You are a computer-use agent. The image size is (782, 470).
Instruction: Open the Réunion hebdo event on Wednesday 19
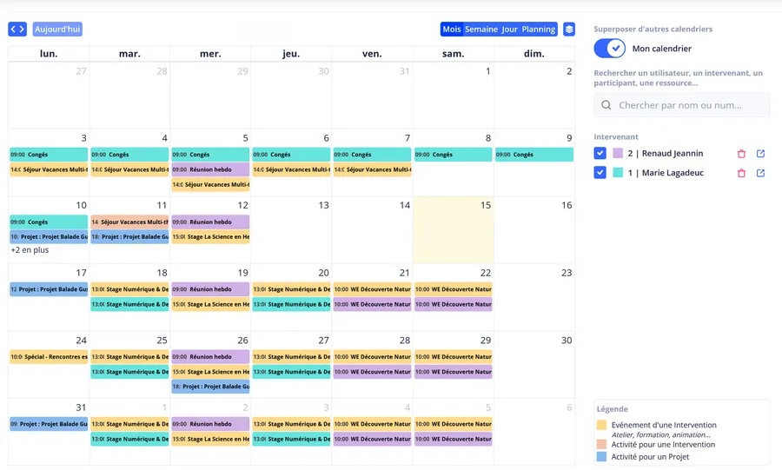tap(210, 289)
